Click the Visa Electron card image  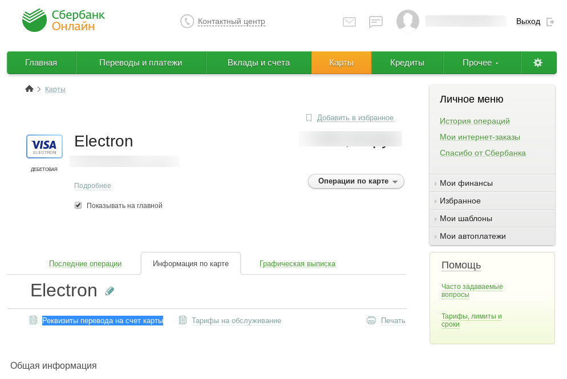pos(44,146)
